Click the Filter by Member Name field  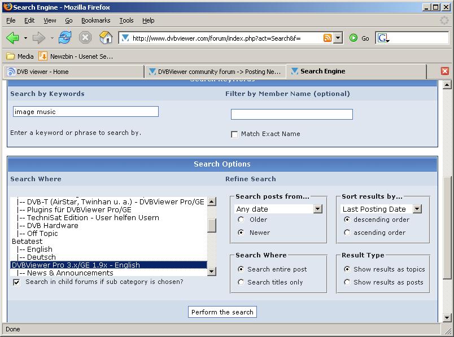pyautogui.click(x=292, y=114)
